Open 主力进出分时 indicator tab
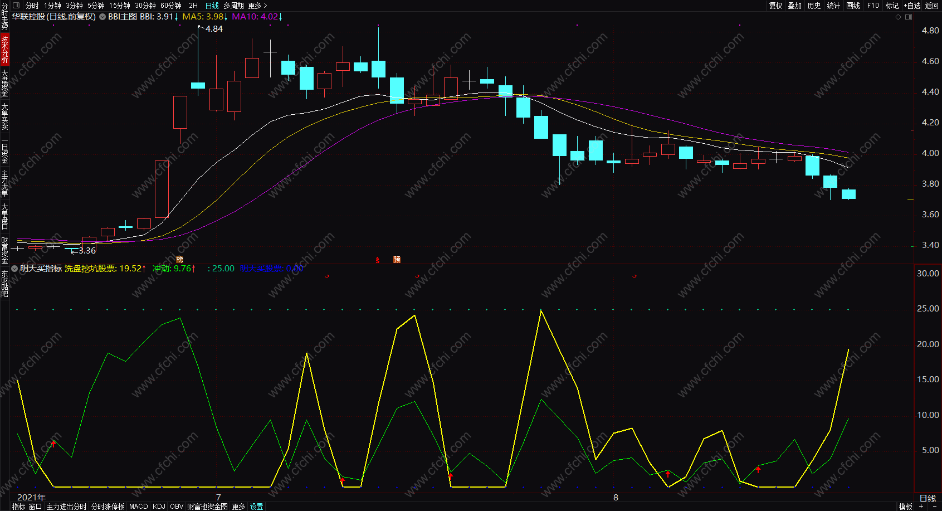This screenshot has width=942, height=511. pyautogui.click(x=67, y=507)
